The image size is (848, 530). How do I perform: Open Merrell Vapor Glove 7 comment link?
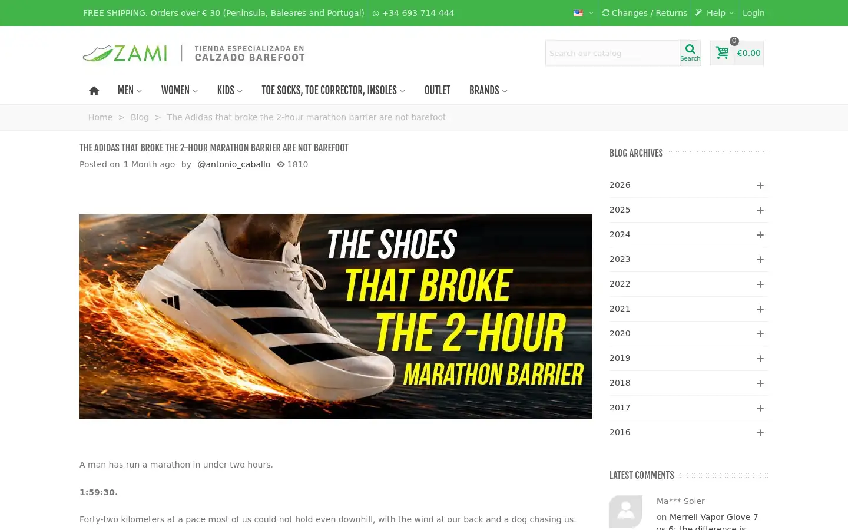(x=707, y=522)
